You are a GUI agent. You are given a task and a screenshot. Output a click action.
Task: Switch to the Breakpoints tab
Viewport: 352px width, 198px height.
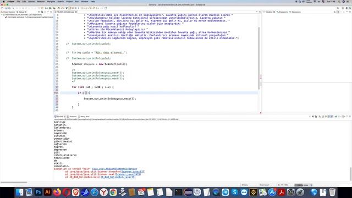pyautogui.click(x=282, y=12)
